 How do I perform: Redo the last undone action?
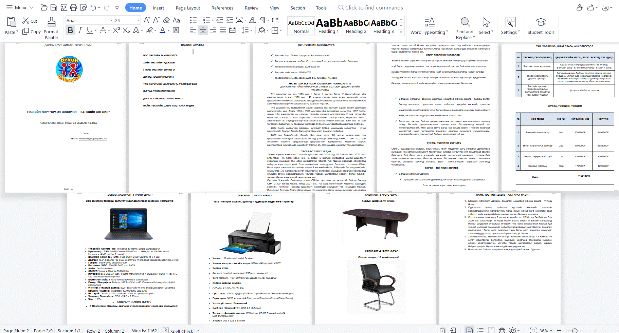pyautogui.click(x=107, y=7)
